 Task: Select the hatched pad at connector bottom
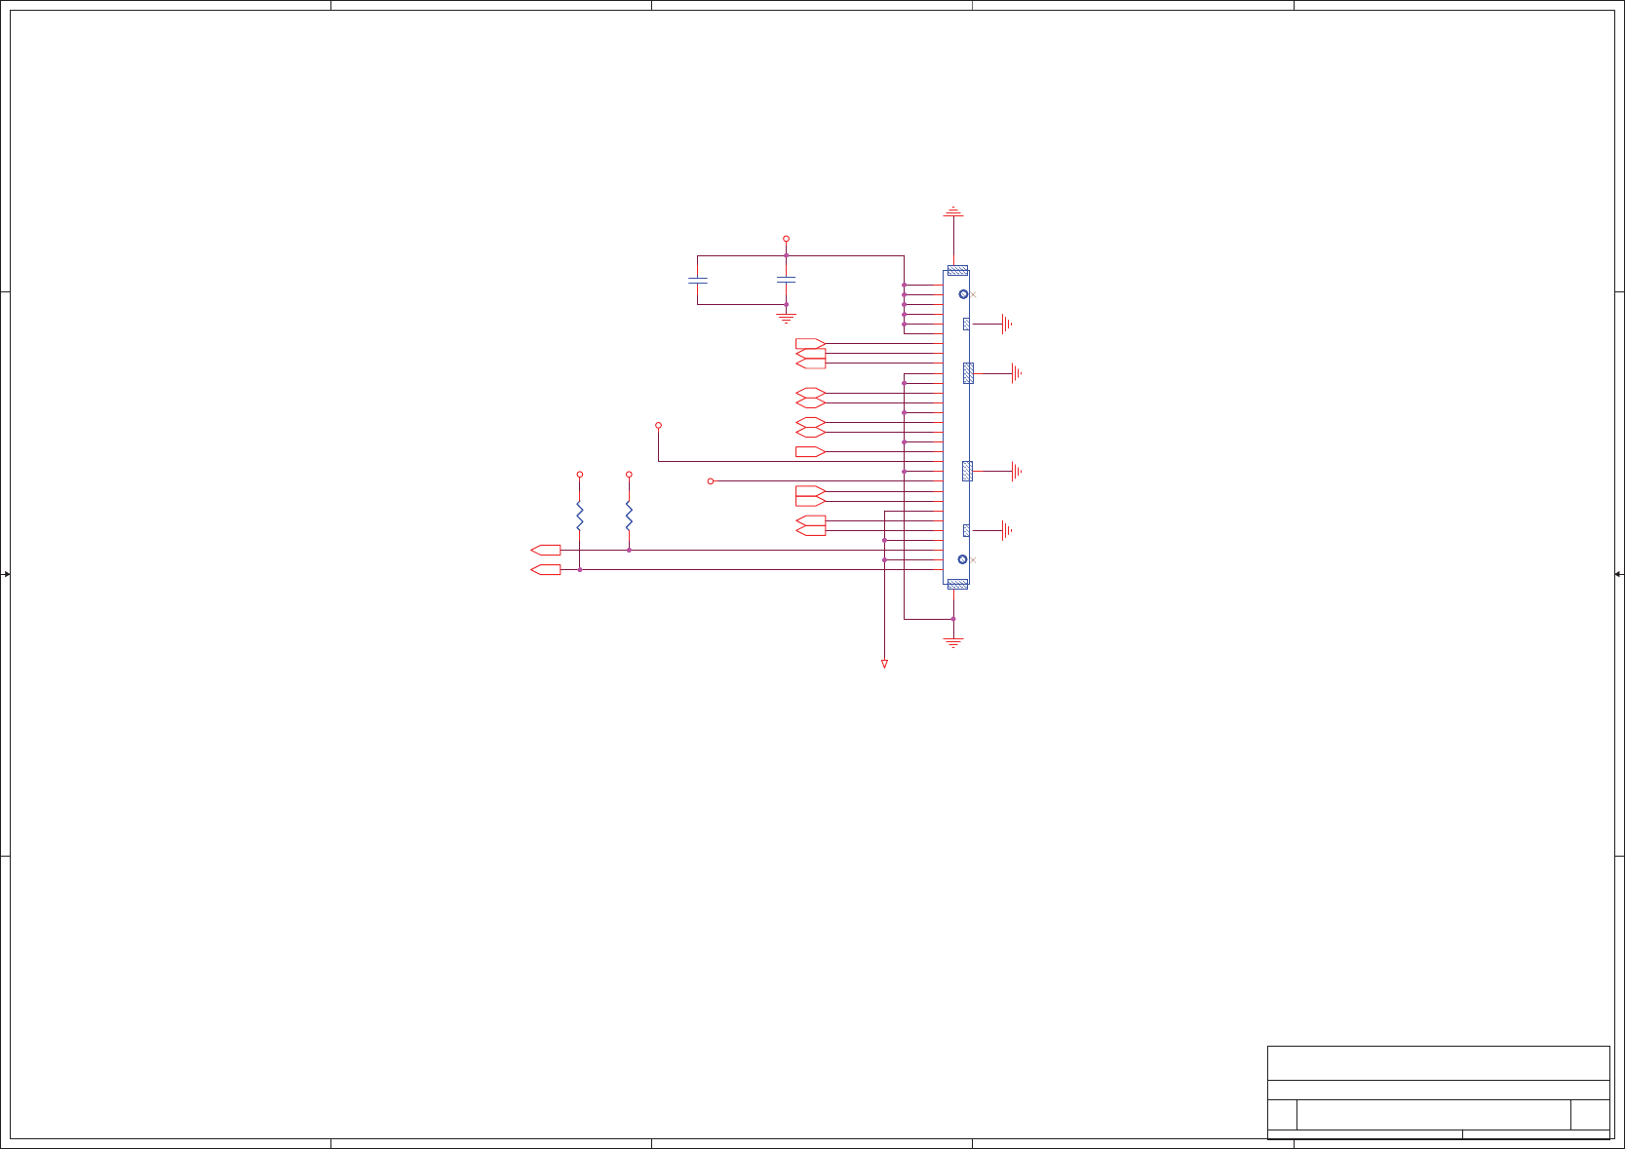click(957, 584)
